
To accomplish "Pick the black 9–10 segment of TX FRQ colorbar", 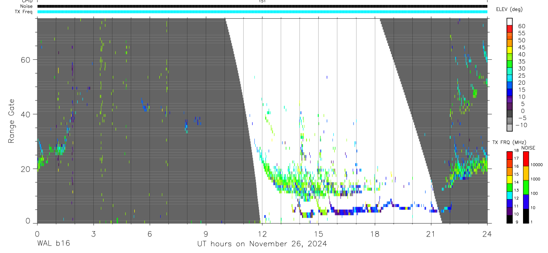I will click(x=509, y=218).
